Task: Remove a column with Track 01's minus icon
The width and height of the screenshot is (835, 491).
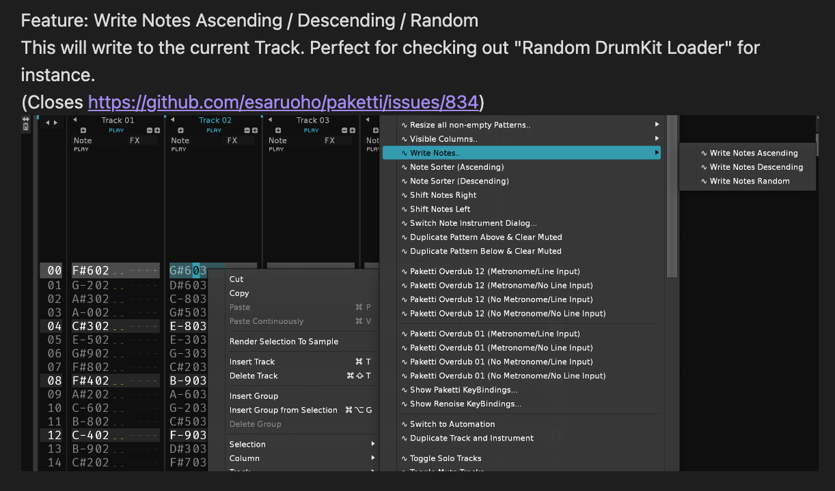Action: [x=150, y=130]
